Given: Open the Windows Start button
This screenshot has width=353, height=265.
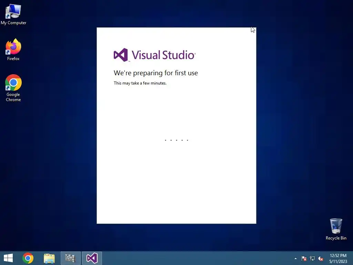Looking at the screenshot, I should [8, 258].
